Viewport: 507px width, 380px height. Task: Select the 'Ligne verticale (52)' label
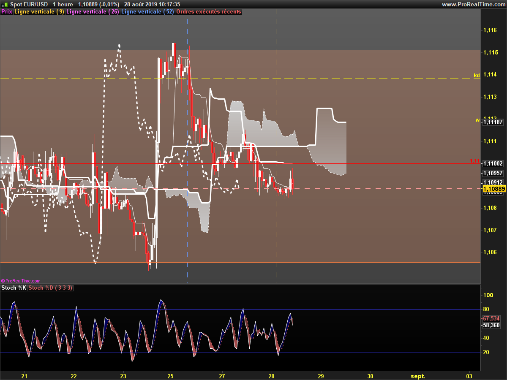click(x=147, y=12)
